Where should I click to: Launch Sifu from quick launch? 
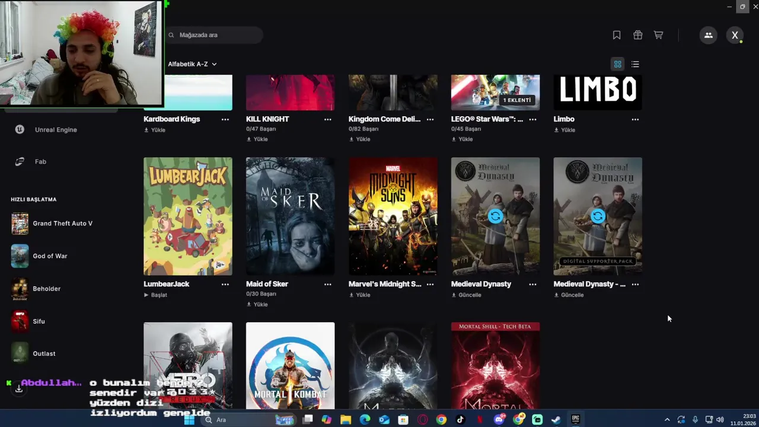[x=39, y=321]
